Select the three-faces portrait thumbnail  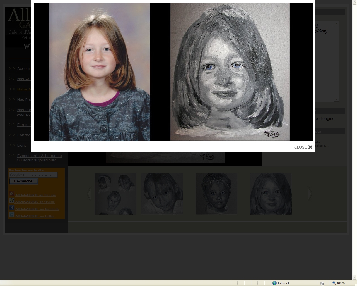pyautogui.click(x=115, y=194)
